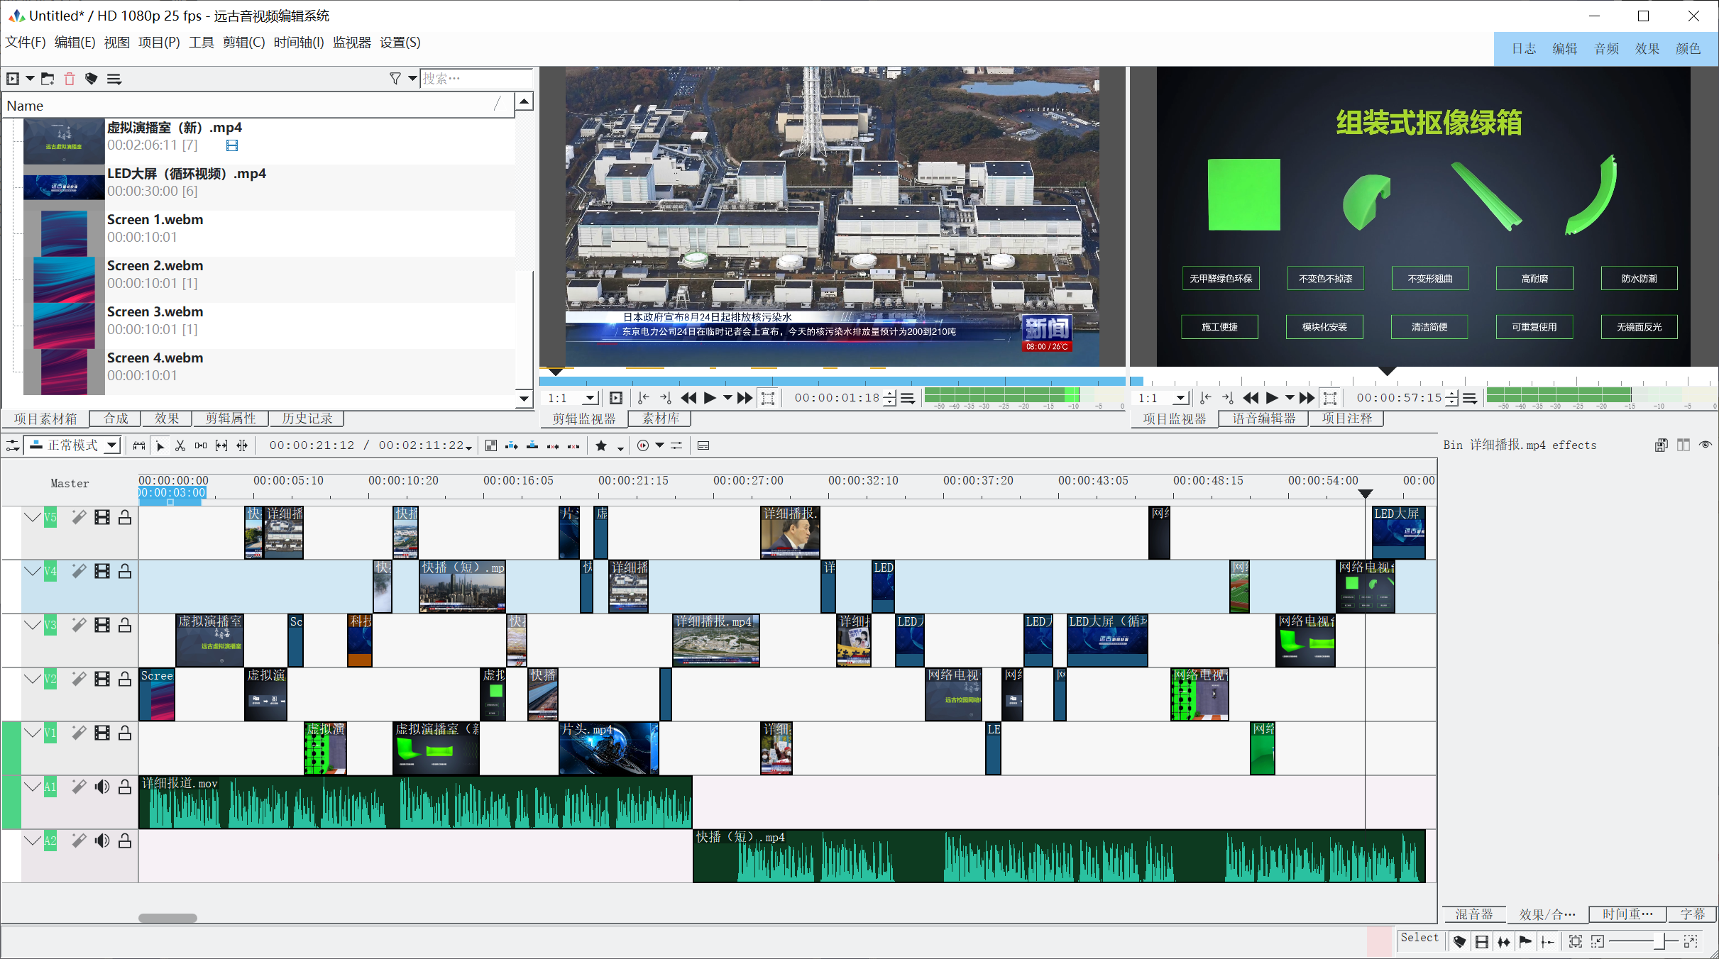This screenshot has height=959, width=1719.
Task: Create a new folder in project bin
Action: pos(48,79)
